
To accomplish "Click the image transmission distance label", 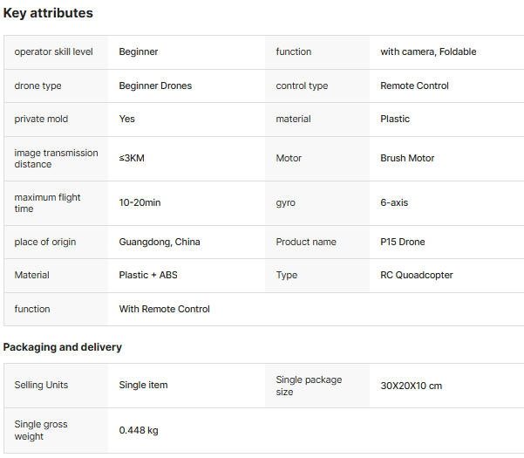I will (x=56, y=158).
